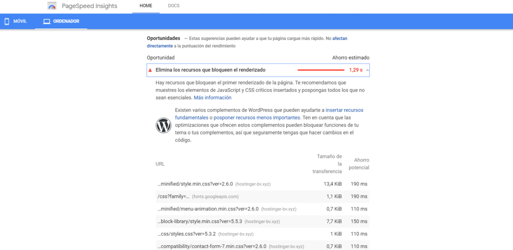The width and height of the screenshot is (513, 250).
Task: Click the red warning triangle icon
Action: tap(150, 70)
